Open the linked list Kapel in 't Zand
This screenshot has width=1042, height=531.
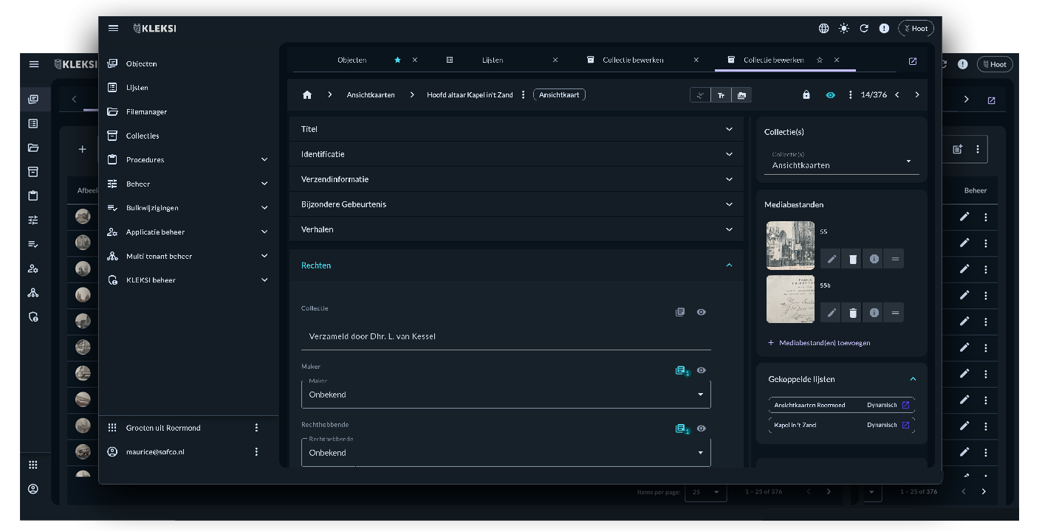(841, 425)
